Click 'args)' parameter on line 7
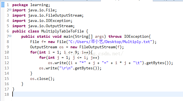Image resolution: width=183 pixels, height=101 pixels. [100, 37]
